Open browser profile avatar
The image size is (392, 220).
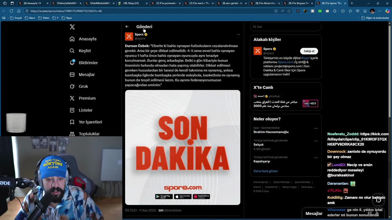pyautogui.click(x=372, y=11)
